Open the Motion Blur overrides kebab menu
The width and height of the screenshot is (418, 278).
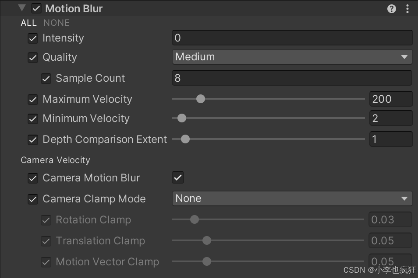407,8
